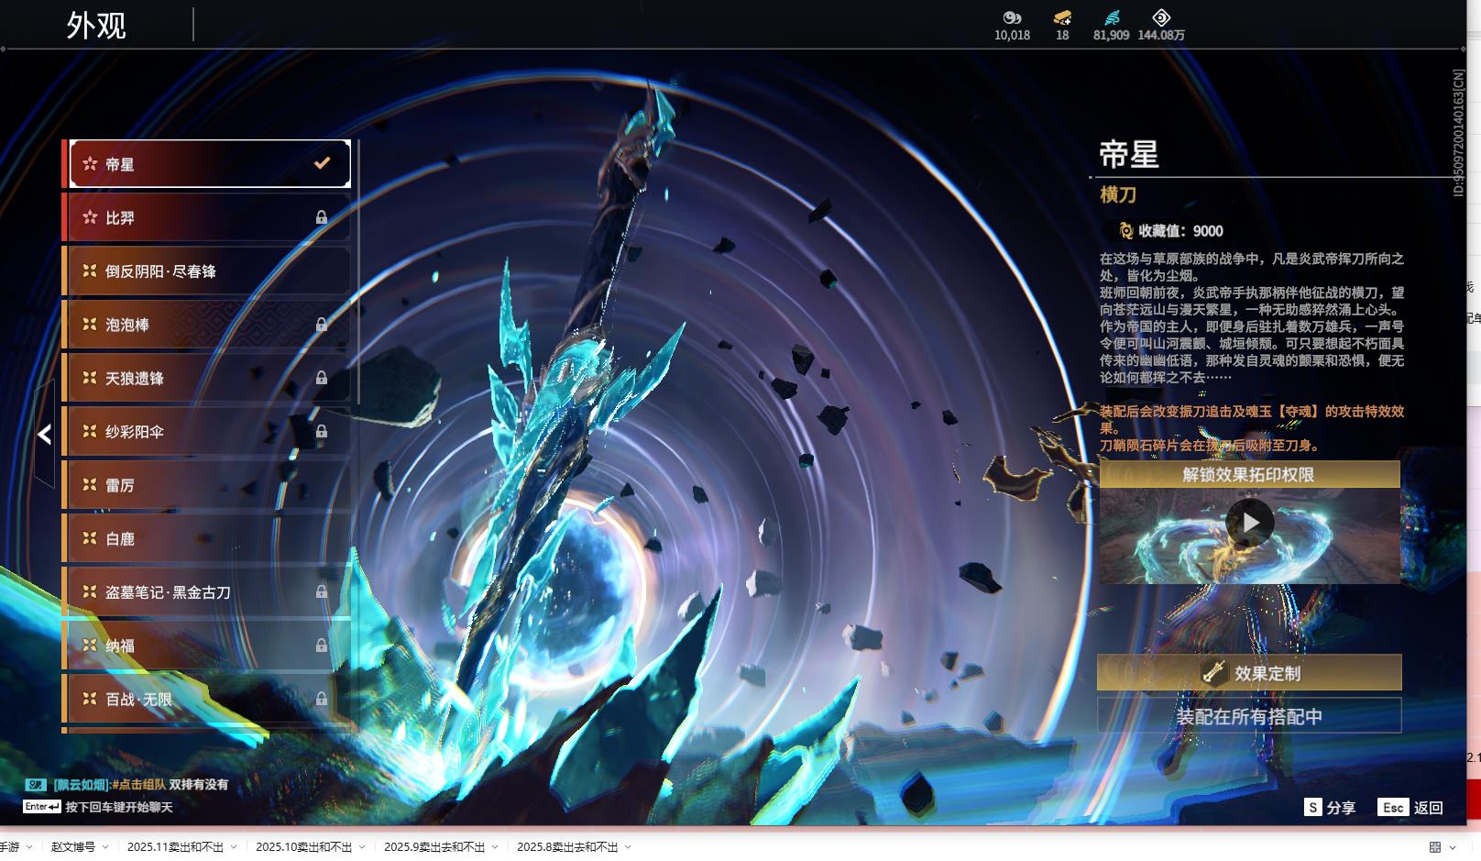Click the skin list scrollbar
1481x861 pixels.
pyautogui.click(x=357, y=272)
